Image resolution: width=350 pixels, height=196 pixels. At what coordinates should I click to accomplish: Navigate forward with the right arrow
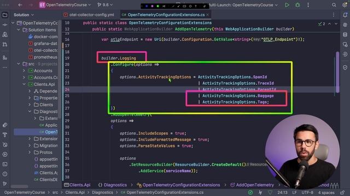(x=31, y=5)
